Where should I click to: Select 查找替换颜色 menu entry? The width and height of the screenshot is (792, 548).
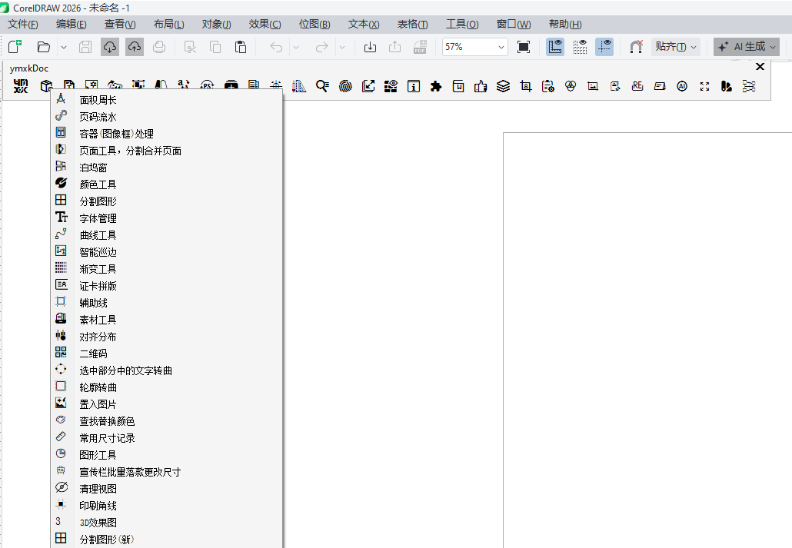[167, 421]
